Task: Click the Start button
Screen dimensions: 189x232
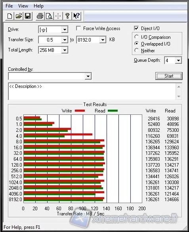Action: pyautogui.click(x=169, y=76)
